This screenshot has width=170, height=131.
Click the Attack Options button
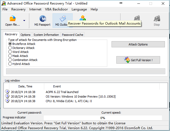(x=138, y=44)
